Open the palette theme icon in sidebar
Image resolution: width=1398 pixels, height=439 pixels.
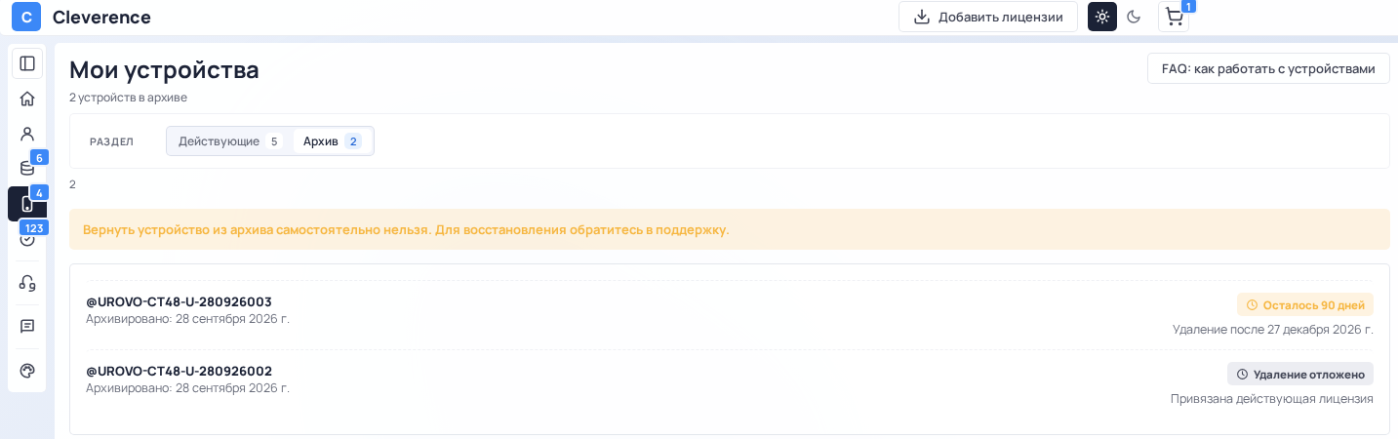coord(27,371)
